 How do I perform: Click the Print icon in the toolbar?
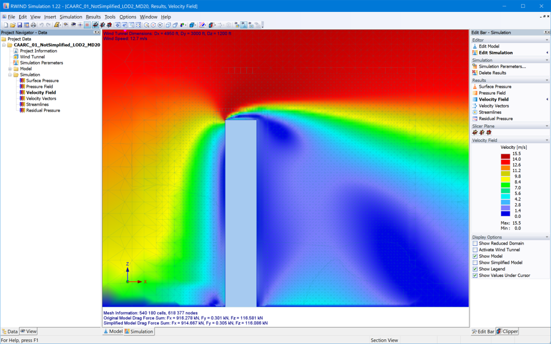33,25
